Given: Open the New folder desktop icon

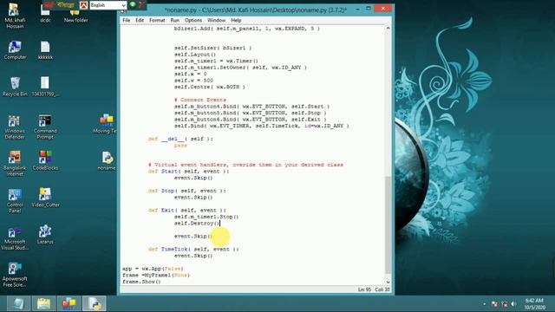Looking at the screenshot, I should coord(75,16).
